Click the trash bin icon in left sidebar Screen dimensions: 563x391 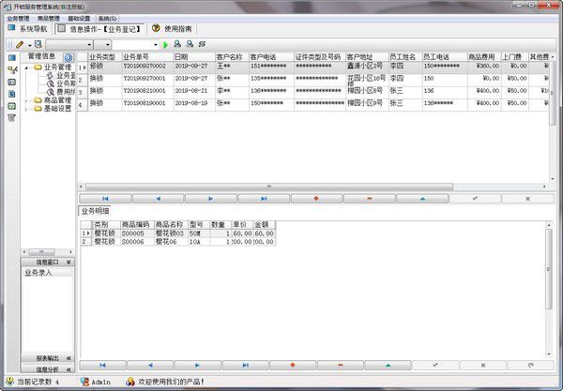12,117
